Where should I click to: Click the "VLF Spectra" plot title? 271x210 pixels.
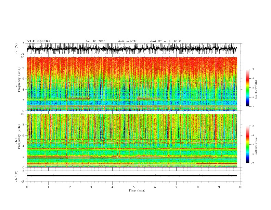tap(39, 41)
